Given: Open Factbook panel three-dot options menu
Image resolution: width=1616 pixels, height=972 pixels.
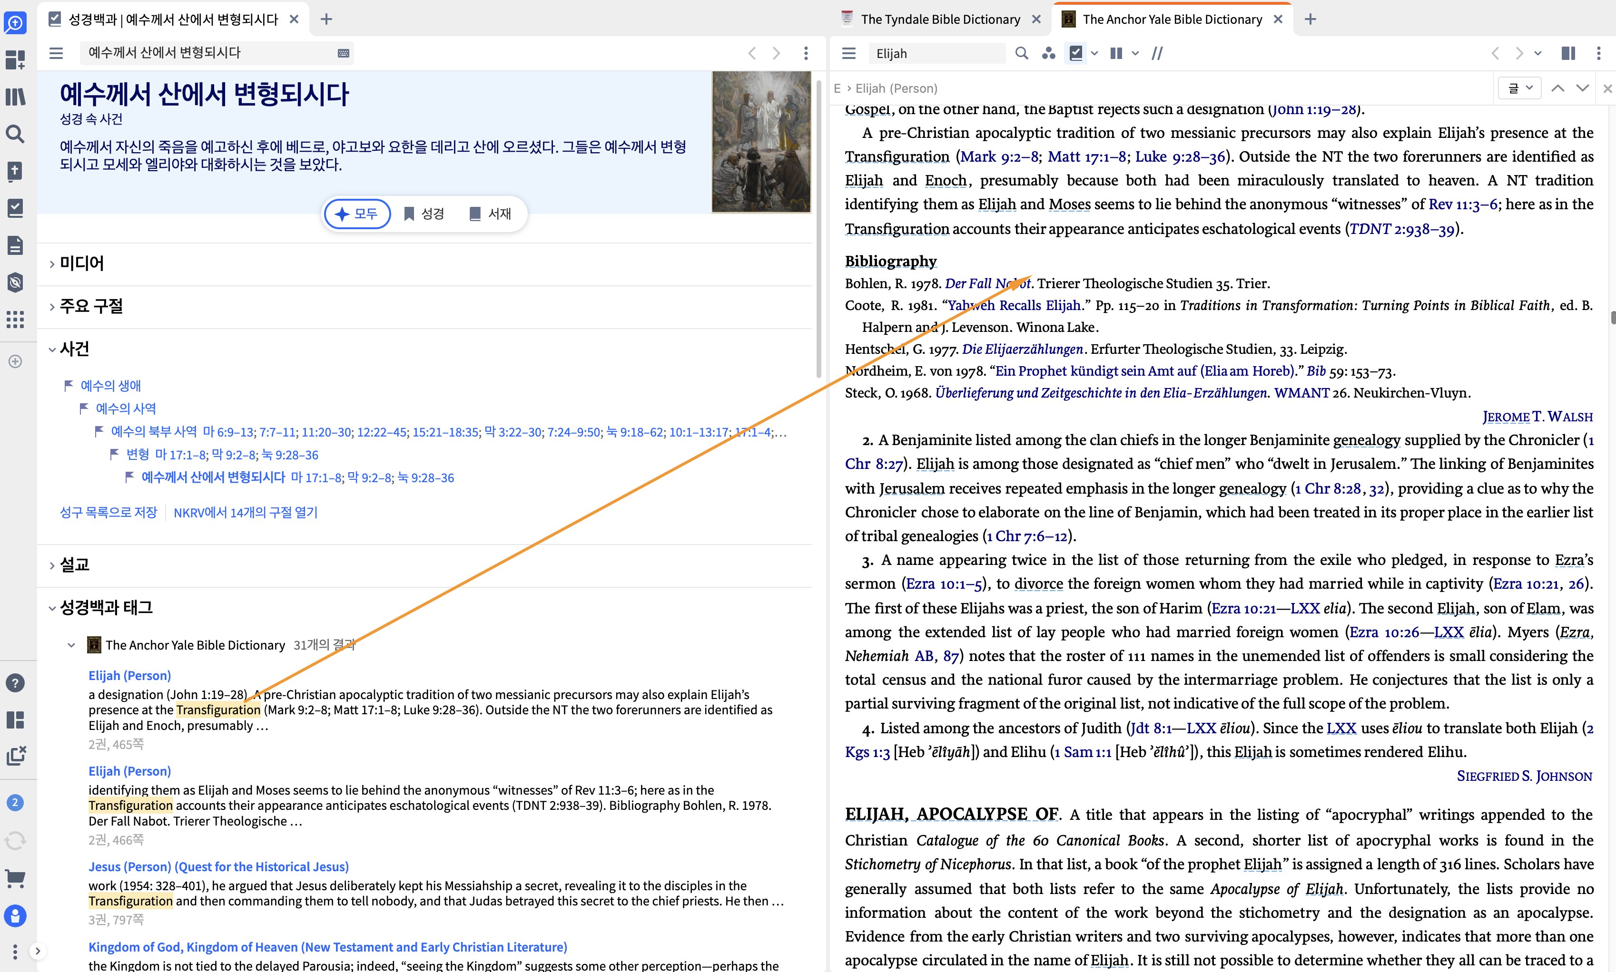Looking at the screenshot, I should [806, 53].
